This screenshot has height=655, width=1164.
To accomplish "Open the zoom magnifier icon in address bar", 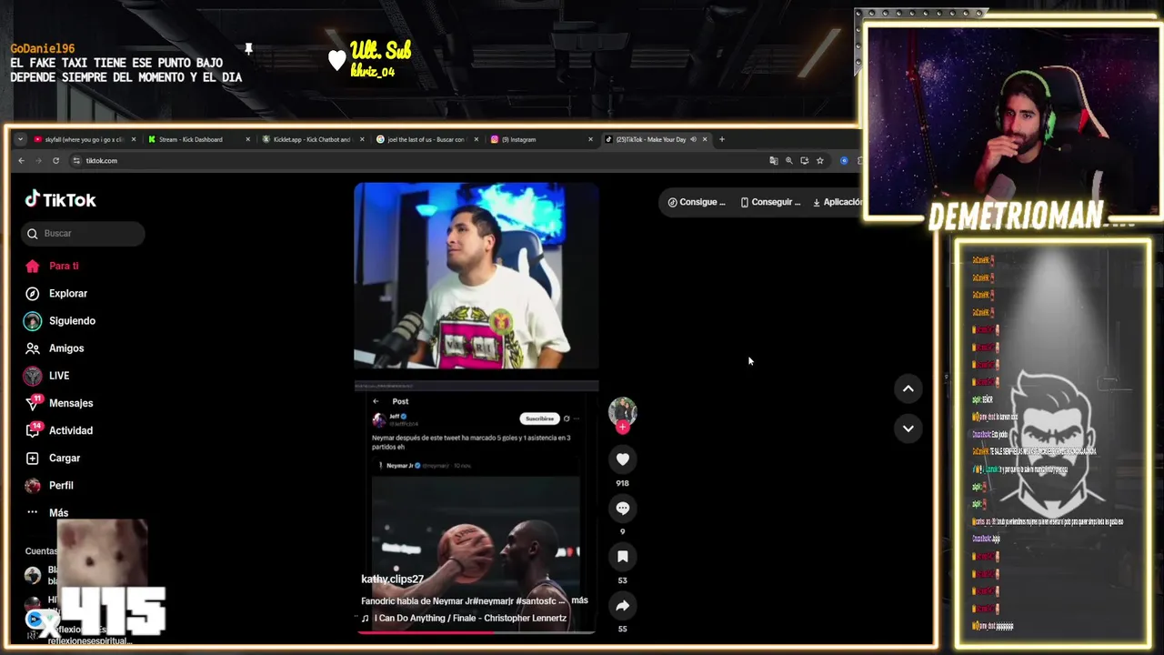I will point(789,160).
